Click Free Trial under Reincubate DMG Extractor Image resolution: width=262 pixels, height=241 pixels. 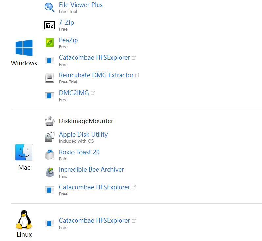point(68,82)
